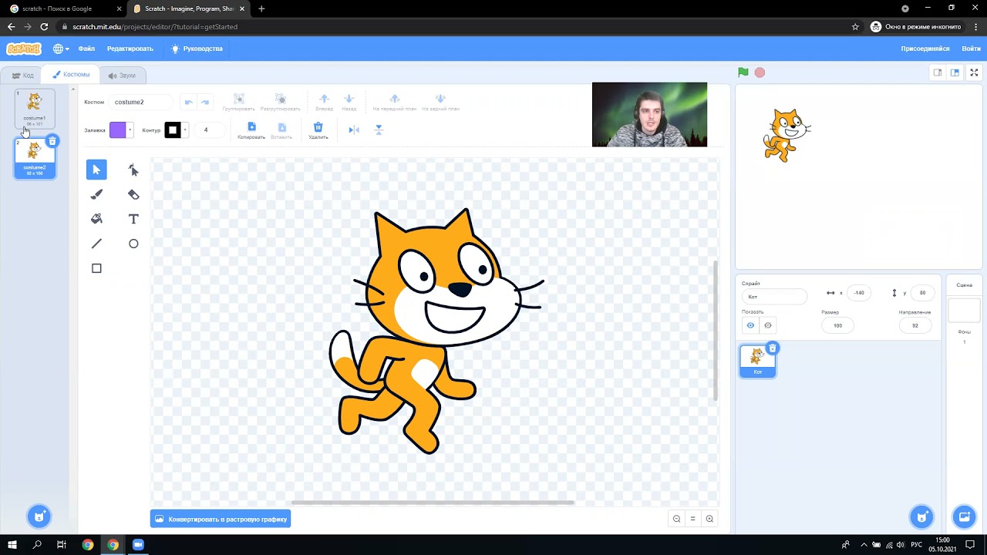Switch to large stage layout
The height and width of the screenshot is (555, 987).
[x=955, y=72]
